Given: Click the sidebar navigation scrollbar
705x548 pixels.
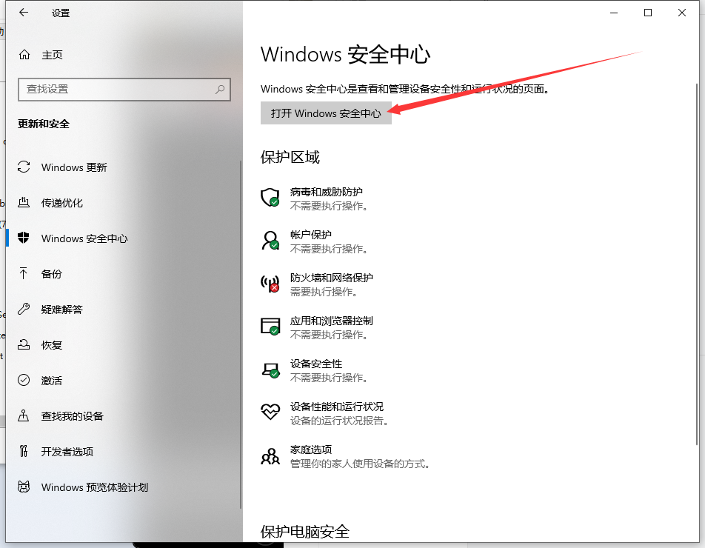Looking at the screenshot, I should (x=241, y=335).
